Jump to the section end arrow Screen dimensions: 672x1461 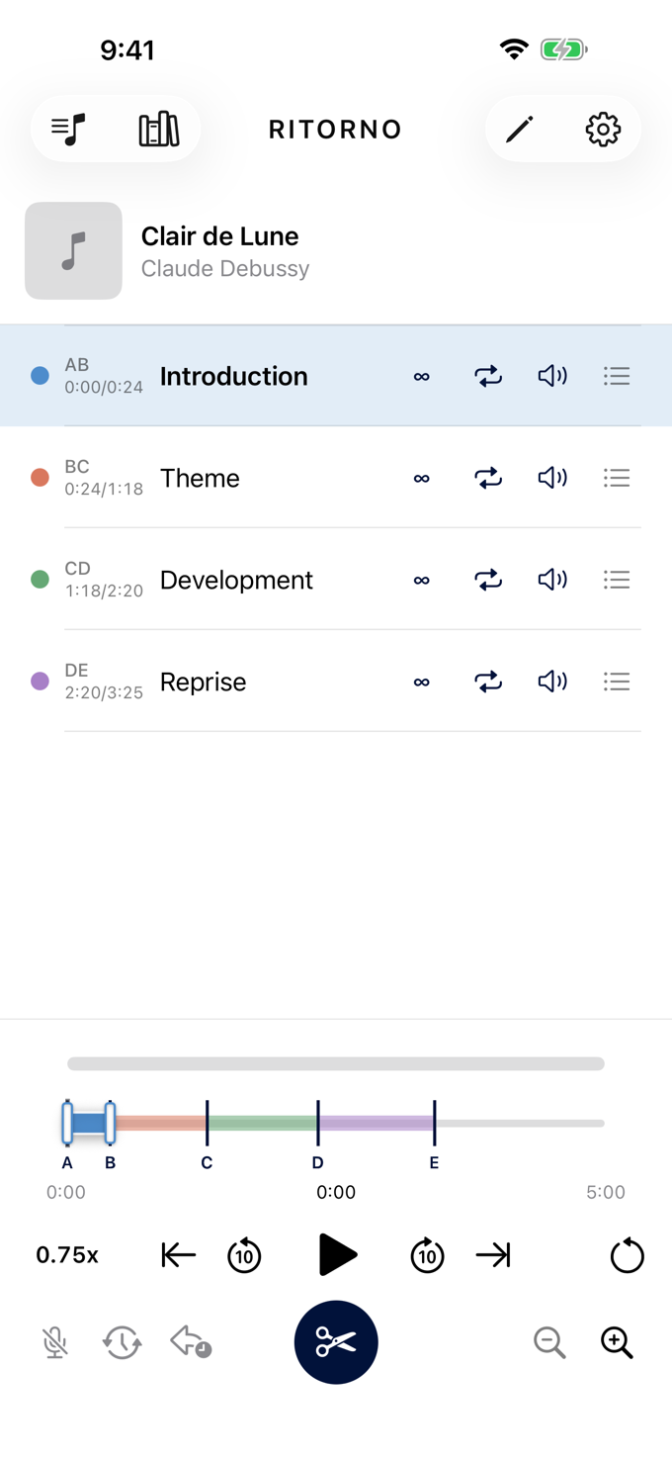[493, 1255]
